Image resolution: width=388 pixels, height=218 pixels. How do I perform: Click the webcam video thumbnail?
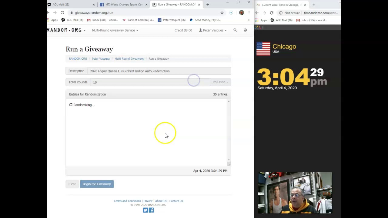pyautogui.click(x=295, y=193)
